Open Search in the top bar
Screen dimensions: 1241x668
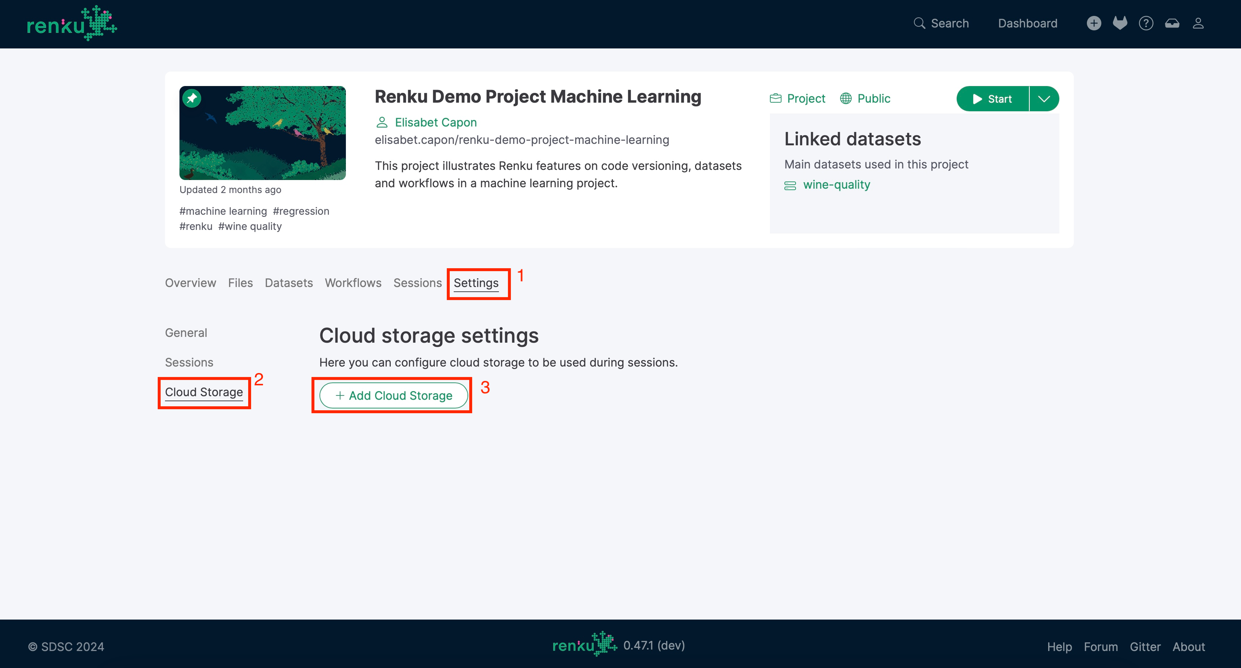(941, 23)
